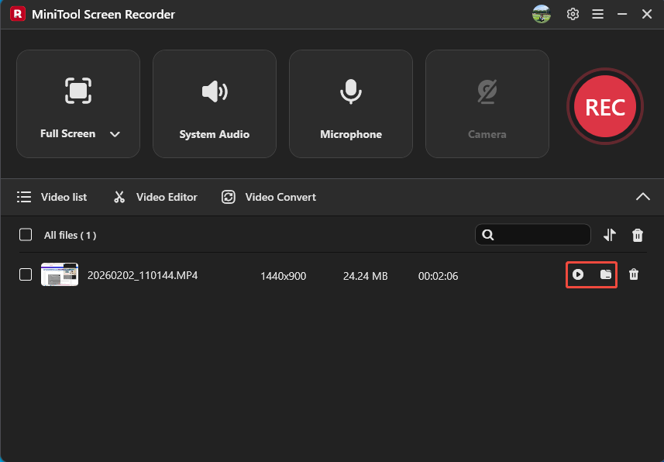Click the trash icon above the file list
The width and height of the screenshot is (664, 462).
637,234
